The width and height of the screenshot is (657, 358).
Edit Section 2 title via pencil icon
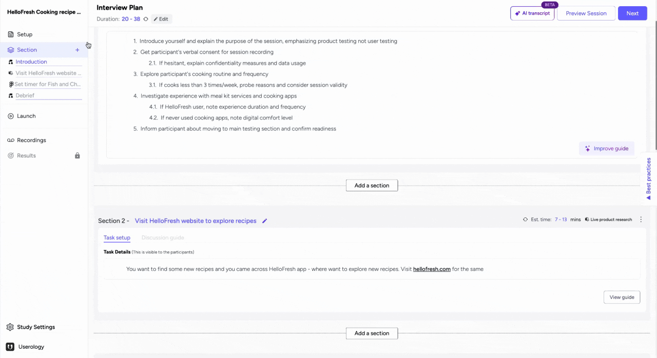click(264, 221)
